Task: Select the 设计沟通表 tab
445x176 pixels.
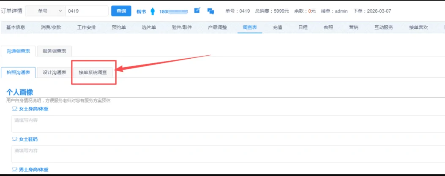Action: 54,73
